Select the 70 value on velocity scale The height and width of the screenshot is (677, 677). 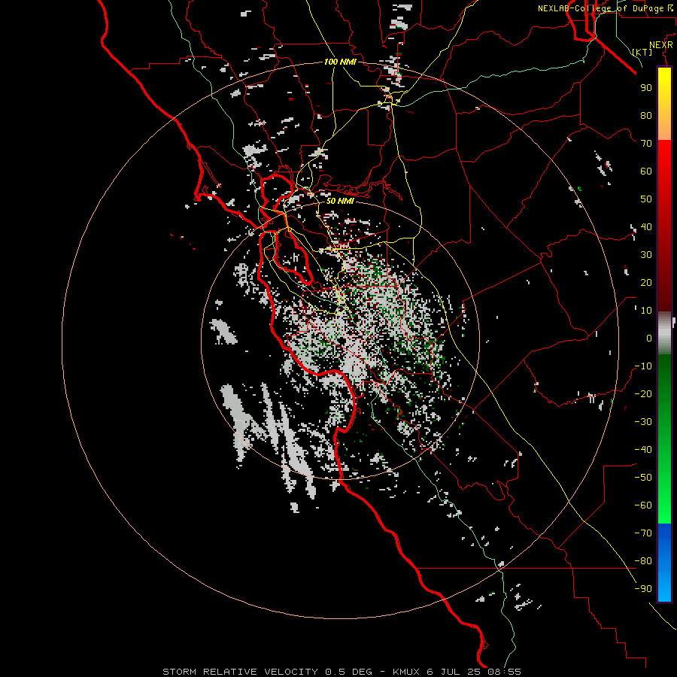click(646, 144)
